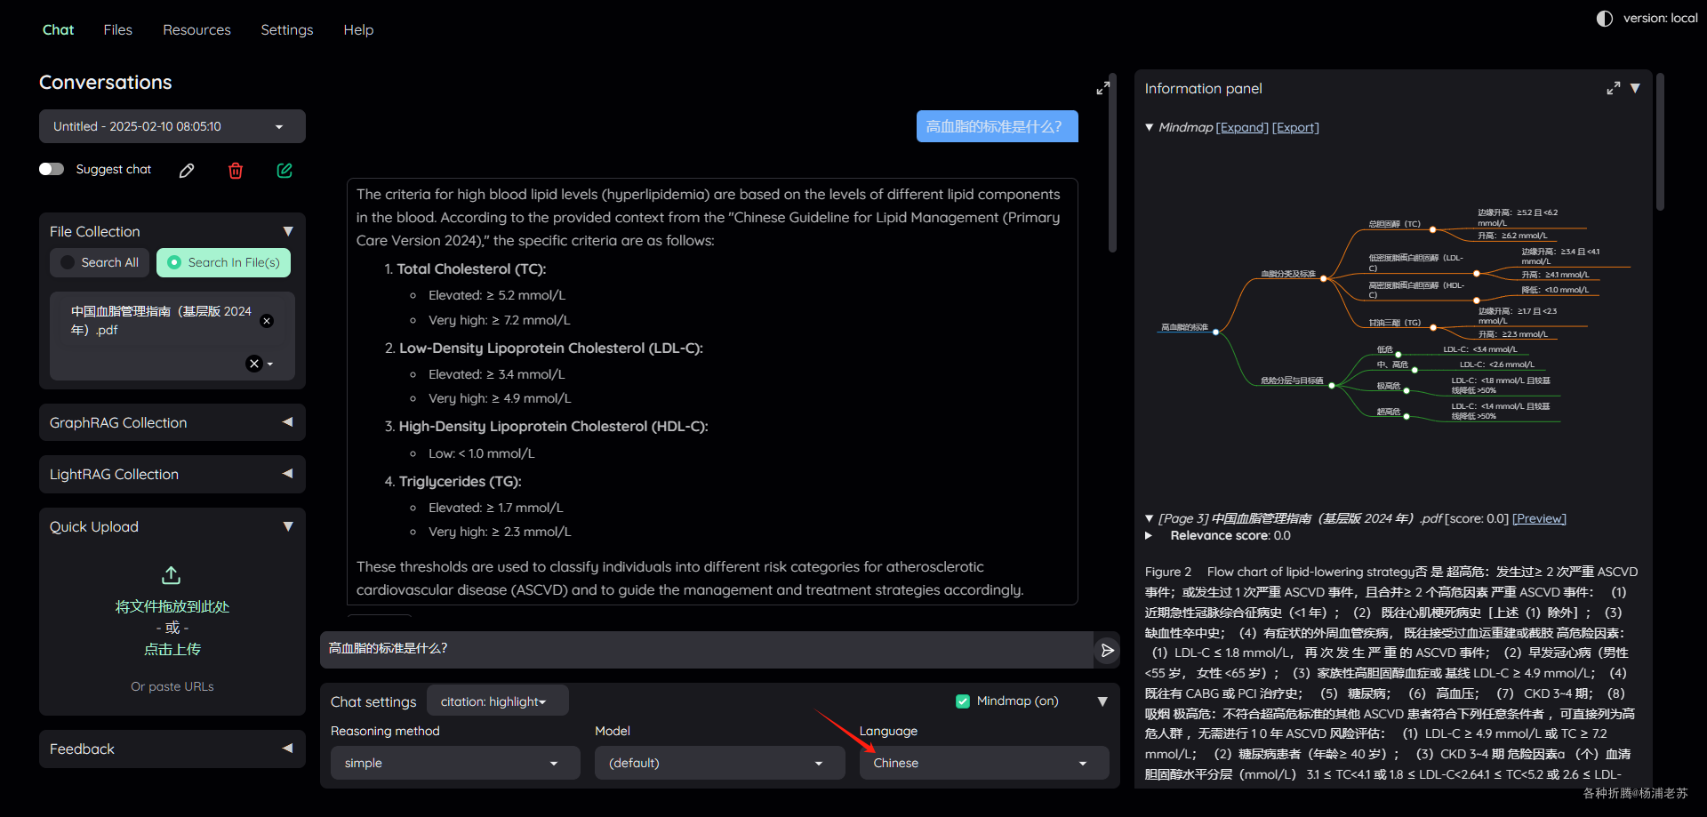Click the chat message input field

[706, 649]
